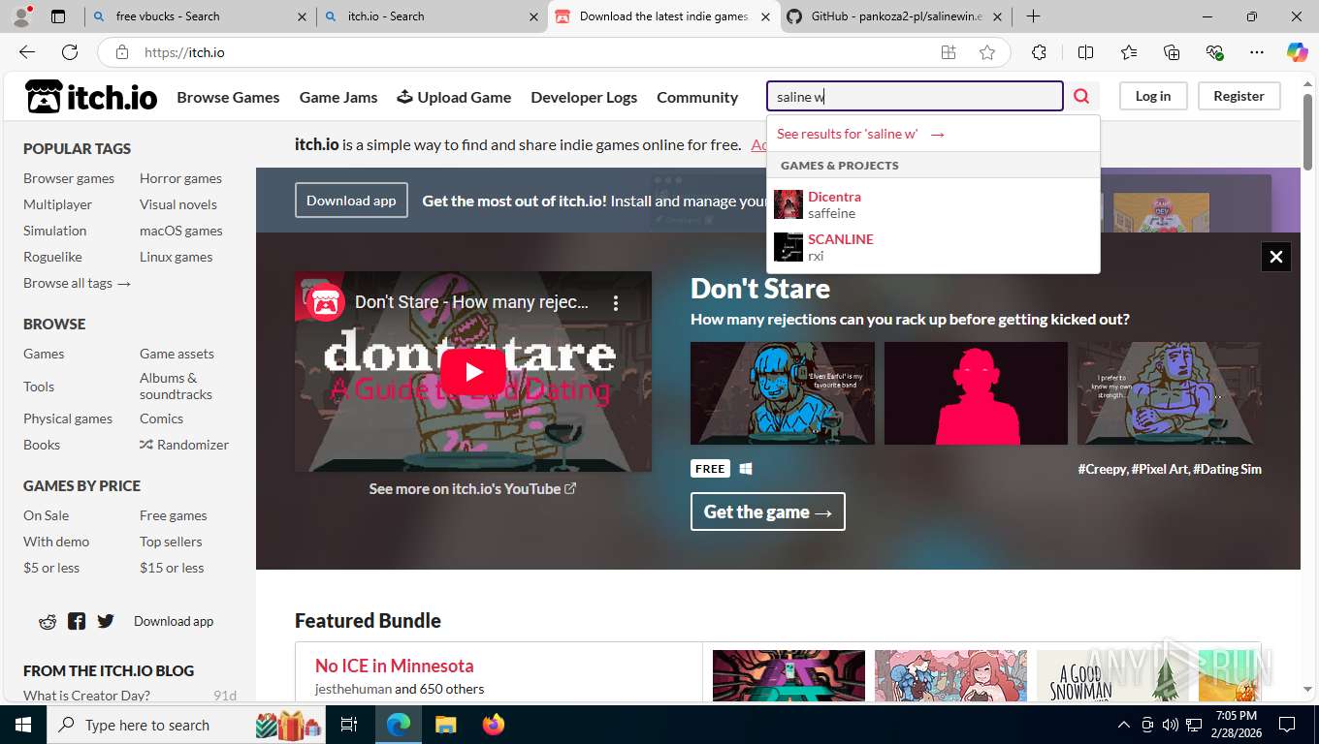Open the Favorites list icon

(1129, 52)
